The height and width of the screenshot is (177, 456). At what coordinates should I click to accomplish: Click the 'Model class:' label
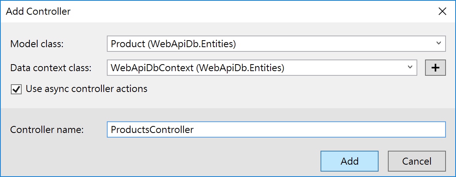pyautogui.click(x=37, y=44)
